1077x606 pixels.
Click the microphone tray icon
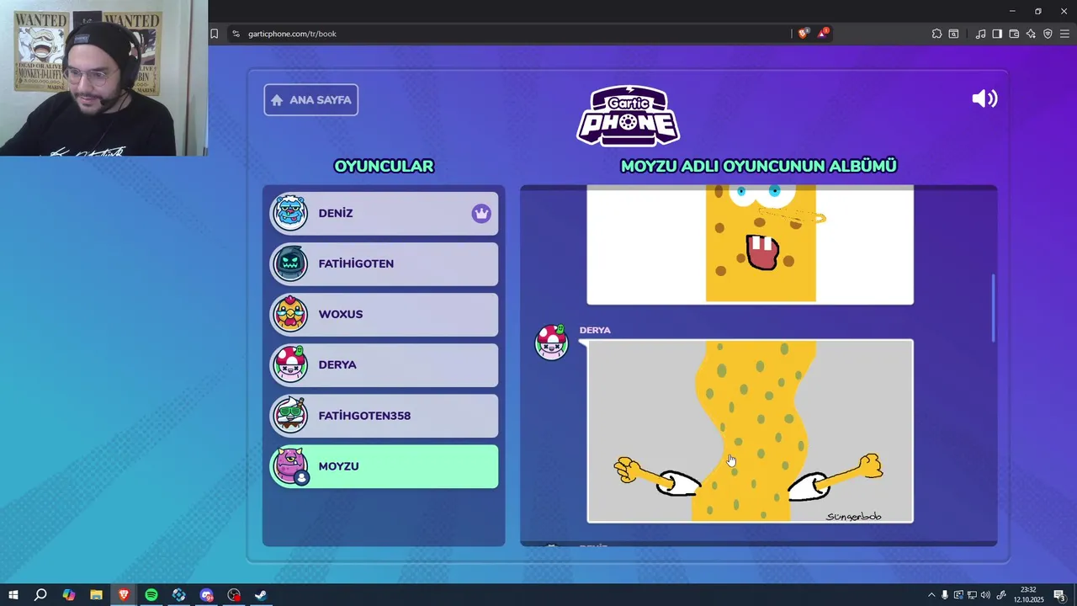click(945, 595)
